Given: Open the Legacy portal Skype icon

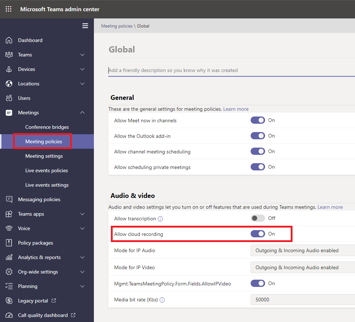Looking at the screenshot, I should pyautogui.click(x=9, y=301).
